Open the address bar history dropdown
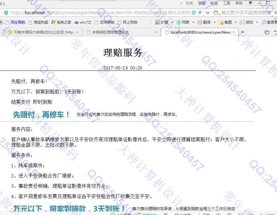 point(208,13)
